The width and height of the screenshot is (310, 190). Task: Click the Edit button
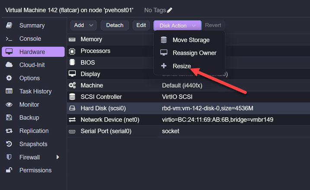[141, 26]
